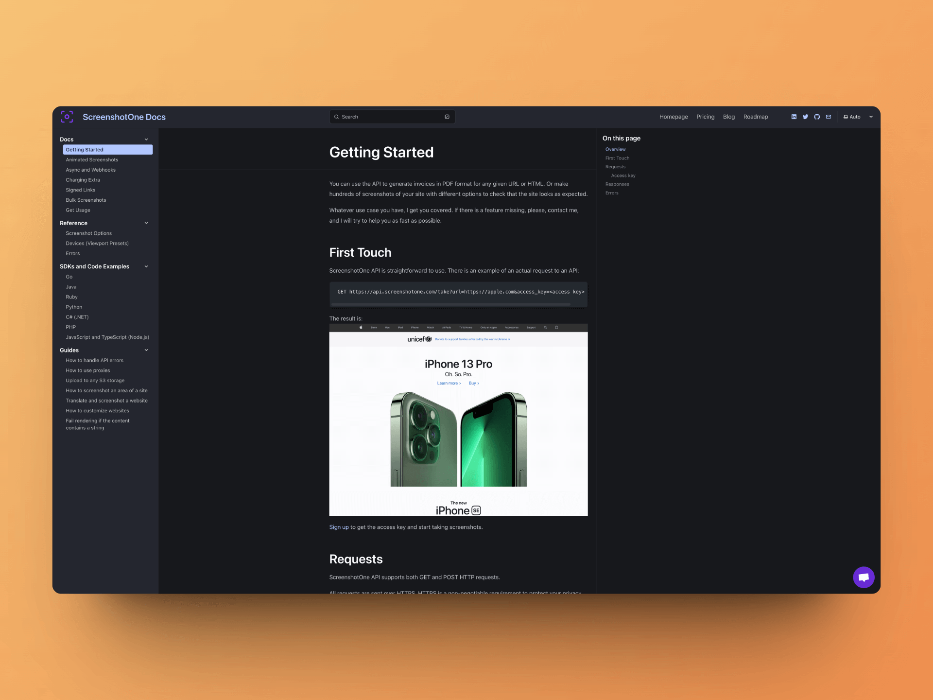Click the LinkedIn icon in the header

[794, 117]
